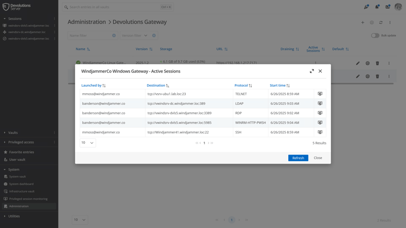Screen dimensions: 406x228
Task: Sort gateways by Draining column
Action: pos(289,49)
